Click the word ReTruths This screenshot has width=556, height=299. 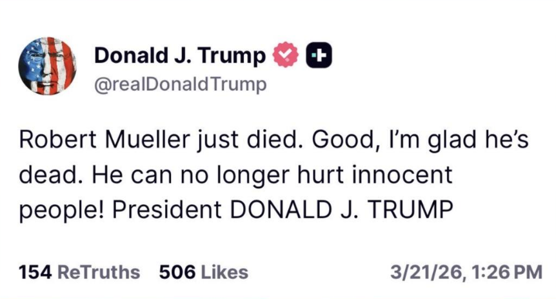(99, 272)
